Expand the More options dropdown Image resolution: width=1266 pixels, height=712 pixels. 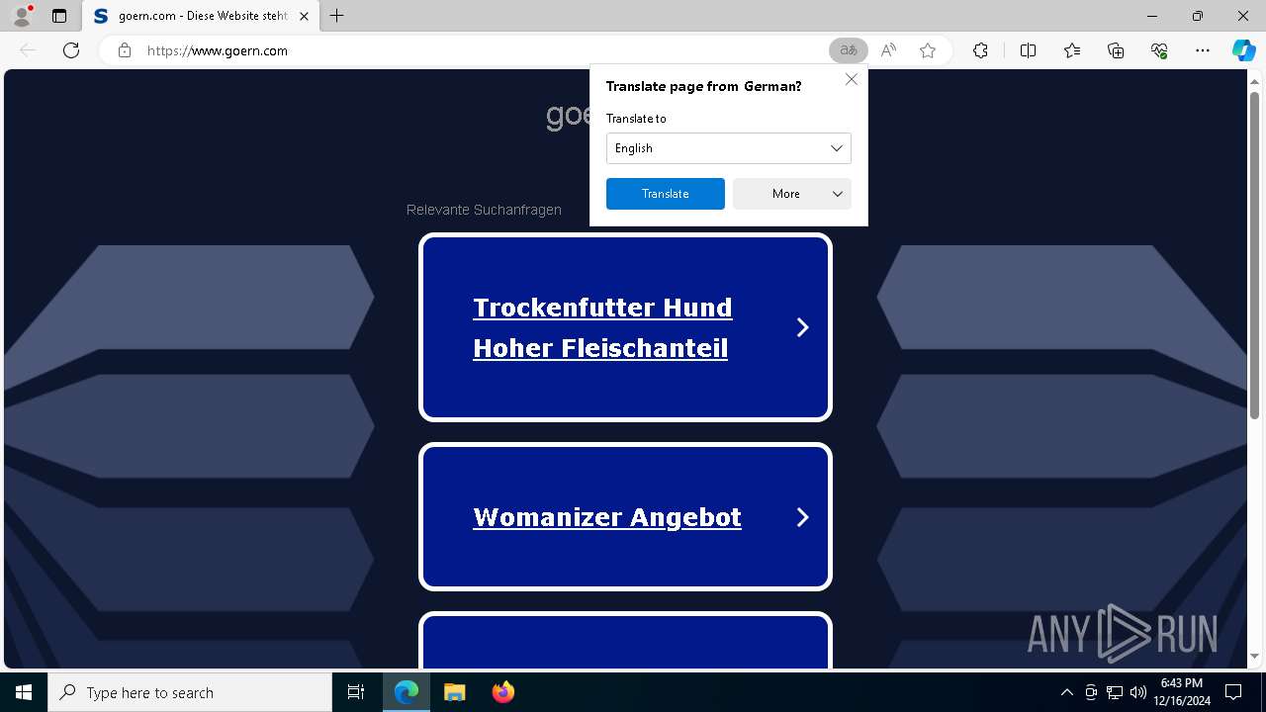792,194
